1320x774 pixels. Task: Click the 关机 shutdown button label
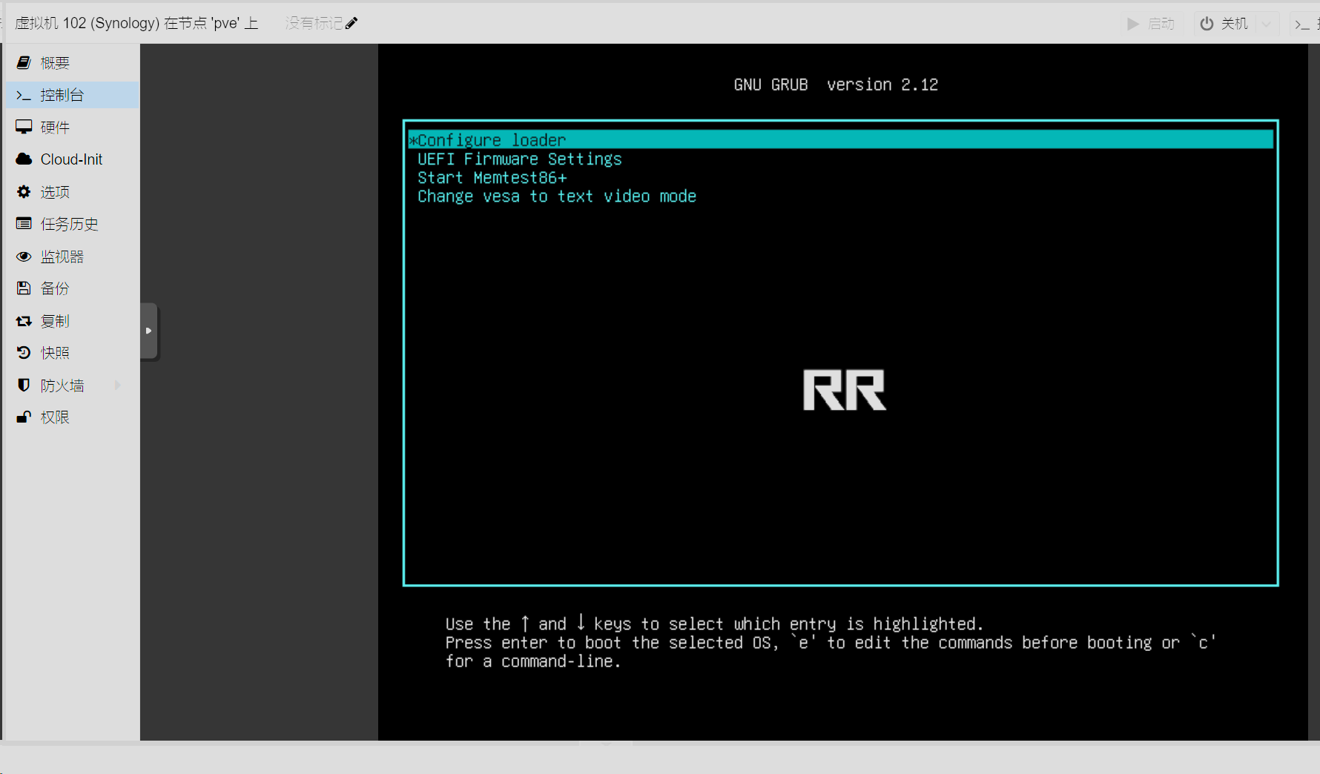tap(1235, 24)
